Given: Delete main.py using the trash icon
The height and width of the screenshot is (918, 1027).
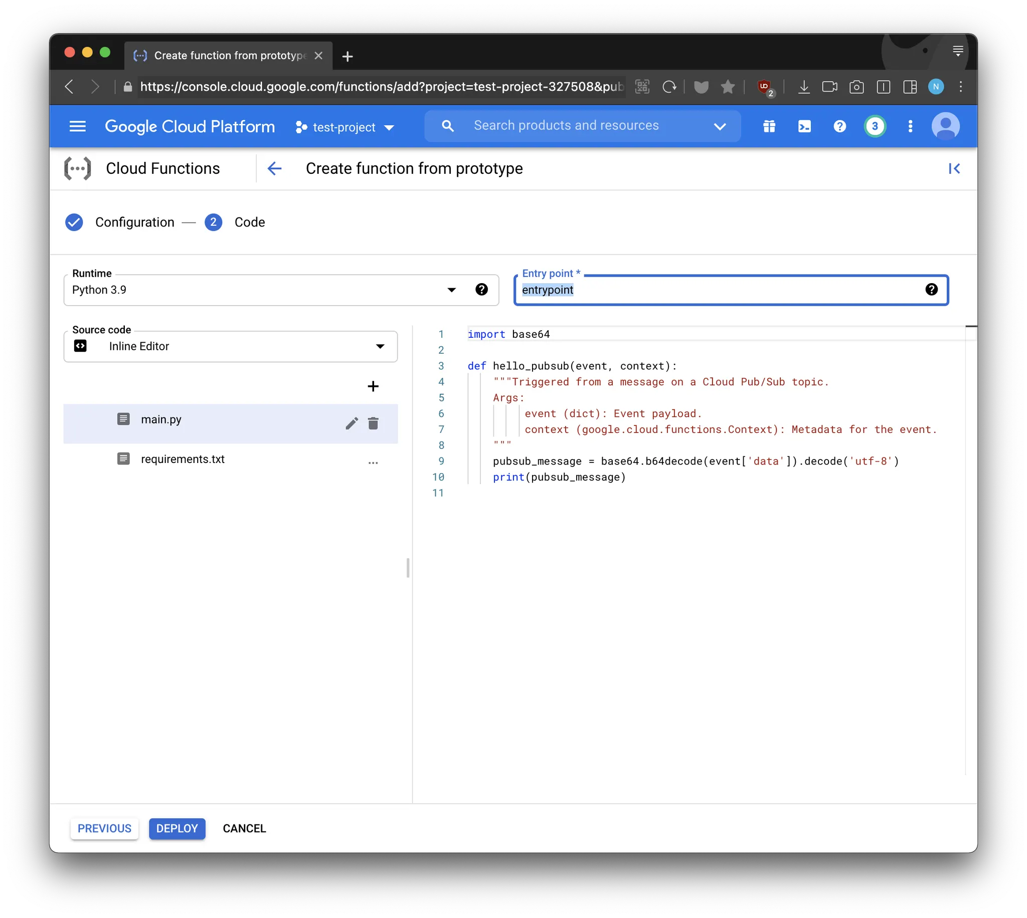Looking at the screenshot, I should pos(373,423).
